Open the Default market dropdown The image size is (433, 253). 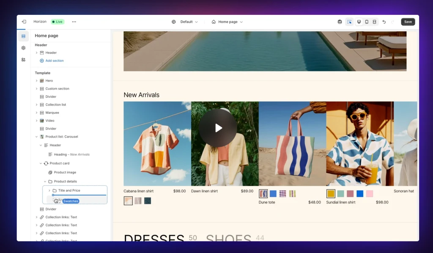click(x=185, y=22)
